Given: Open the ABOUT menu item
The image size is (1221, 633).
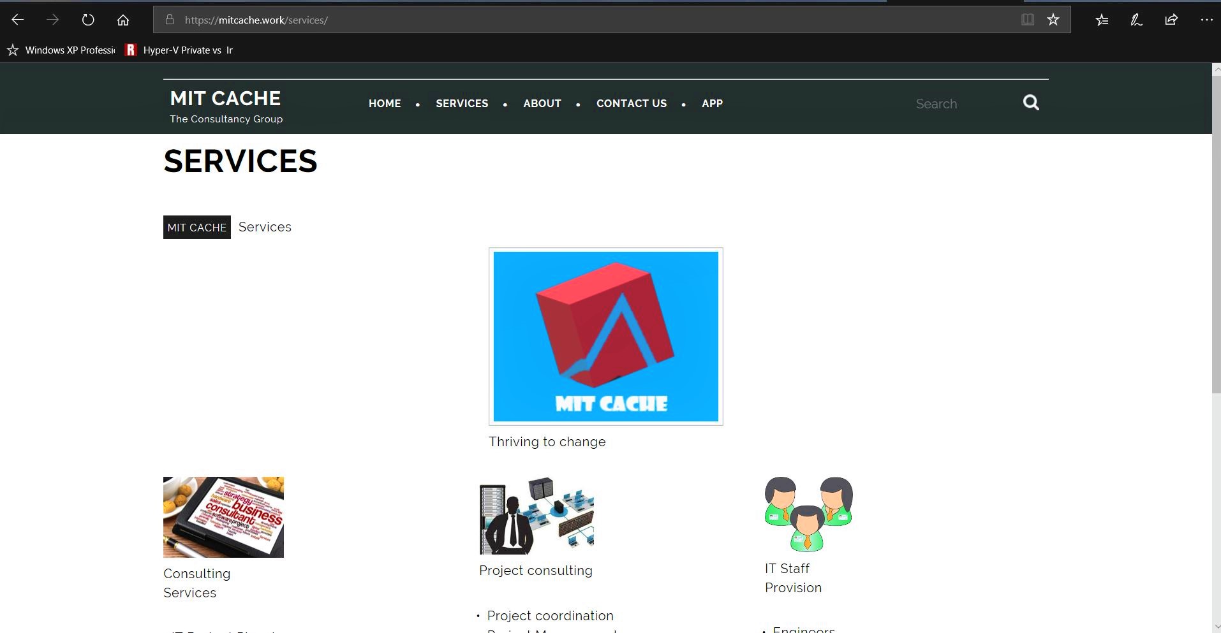Looking at the screenshot, I should click(x=542, y=103).
